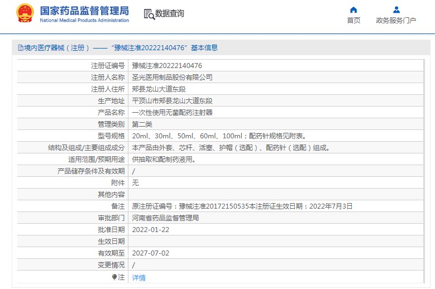Select 供抽取和配制药液用 cell
This screenshot has height=289, width=435.
tap(275, 160)
